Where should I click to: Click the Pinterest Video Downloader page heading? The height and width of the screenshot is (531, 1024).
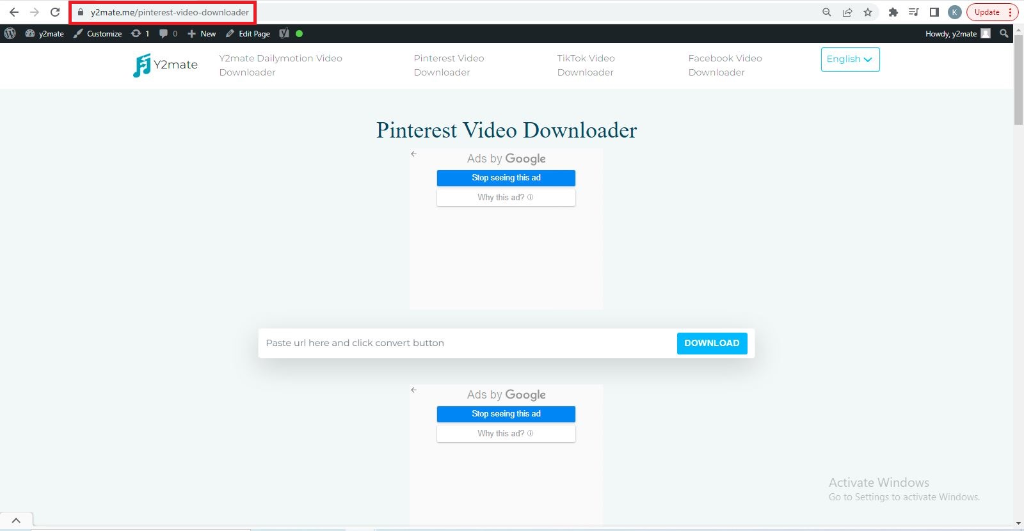pos(506,130)
